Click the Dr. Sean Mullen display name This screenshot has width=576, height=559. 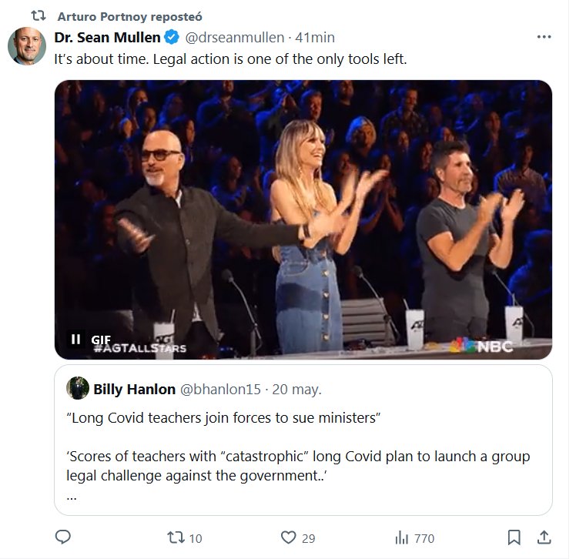tap(107, 37)
